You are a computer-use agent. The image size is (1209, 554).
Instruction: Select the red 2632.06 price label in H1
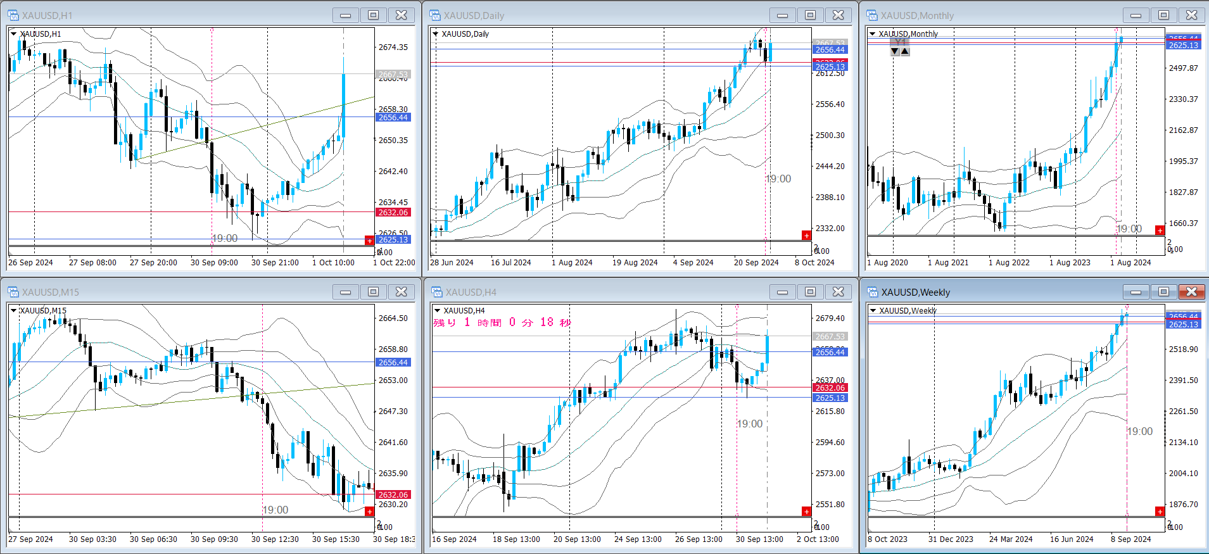(x=393, y=213)
